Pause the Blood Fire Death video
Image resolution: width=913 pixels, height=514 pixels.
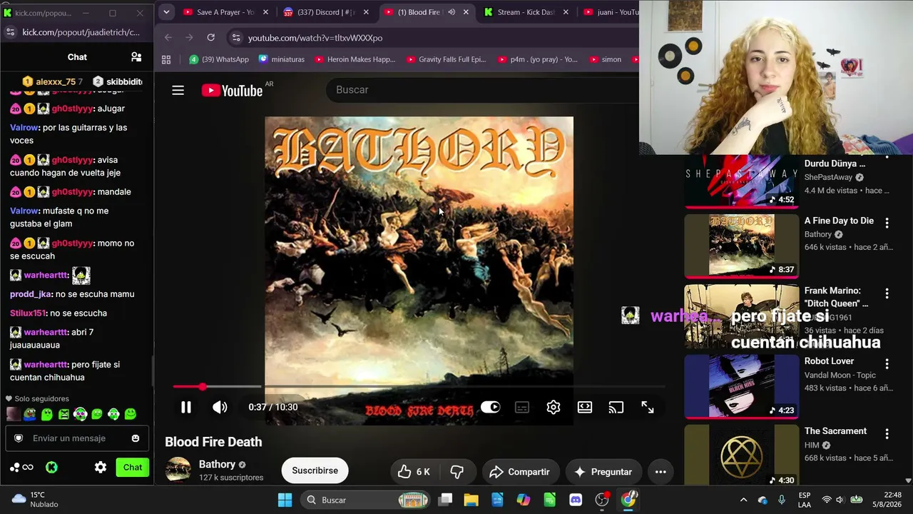click(x=185, y=407)
